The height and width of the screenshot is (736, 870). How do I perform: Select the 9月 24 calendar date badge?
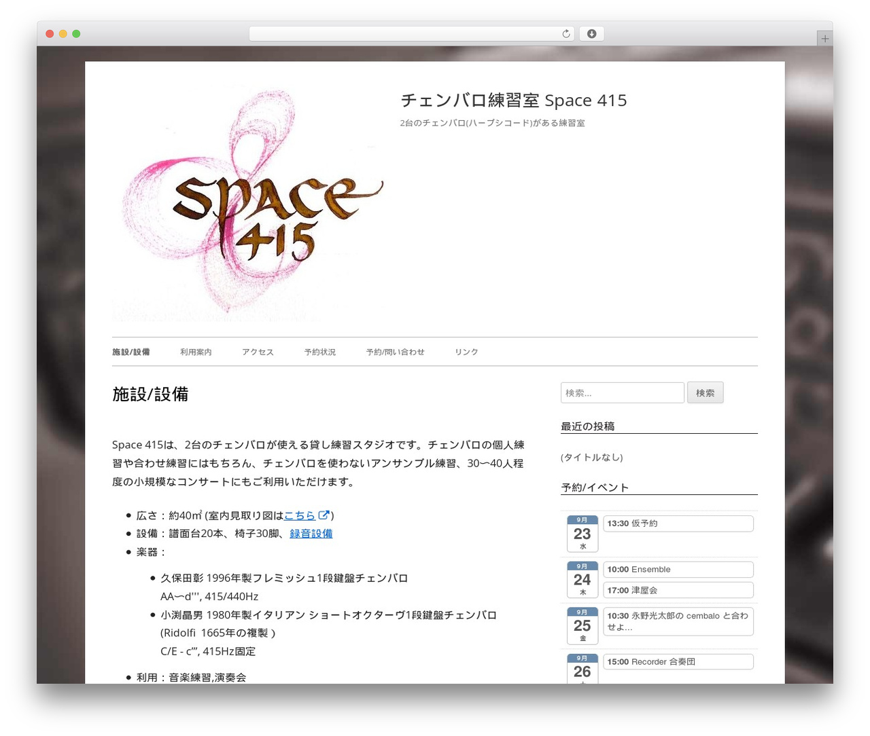pyautogui.click(x=582, y=580)
